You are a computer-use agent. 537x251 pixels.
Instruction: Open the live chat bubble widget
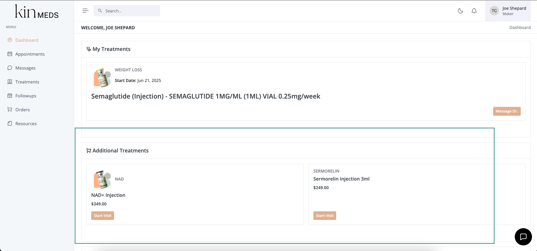click(523, 237)
